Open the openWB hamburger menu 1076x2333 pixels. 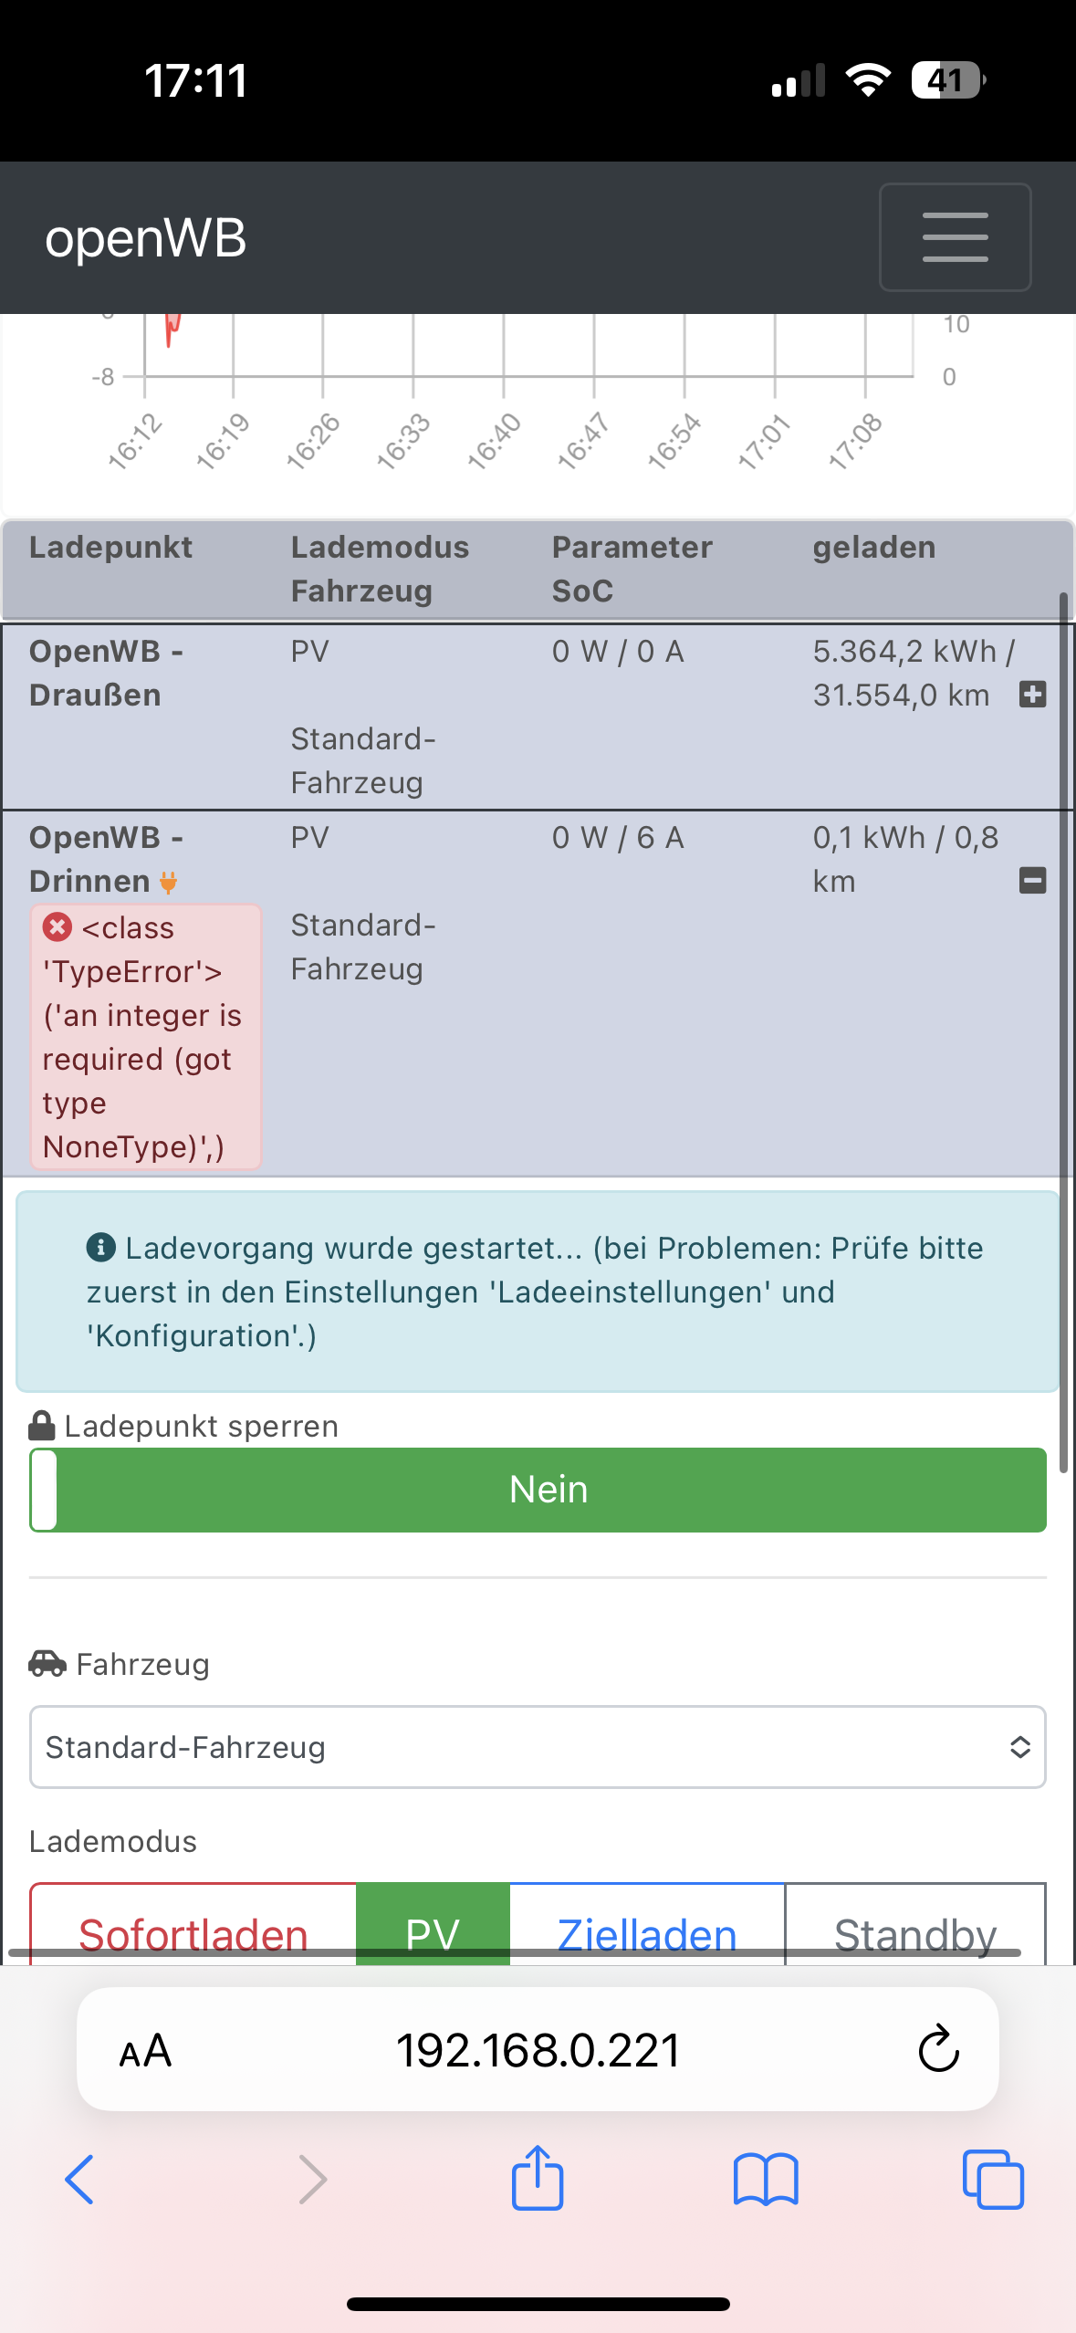(x=955, y=237)
